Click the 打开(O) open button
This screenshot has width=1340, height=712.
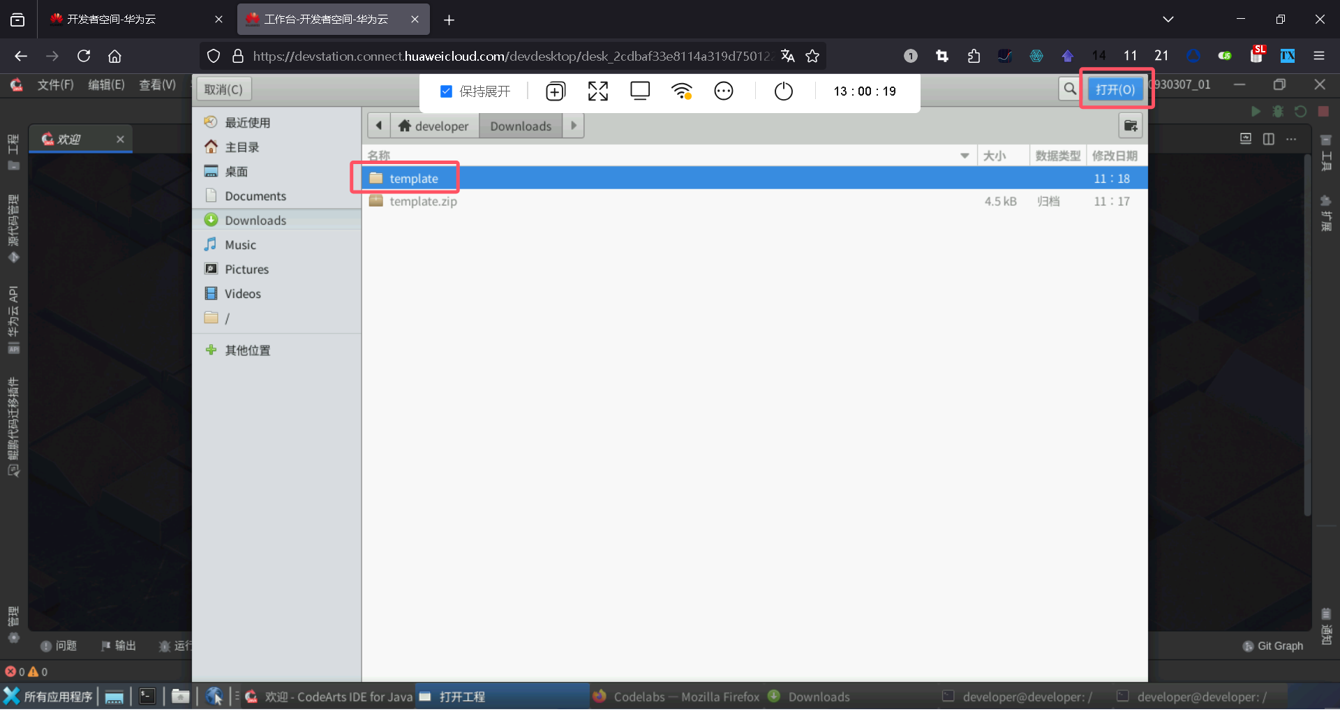click(x=1115, y=89)
